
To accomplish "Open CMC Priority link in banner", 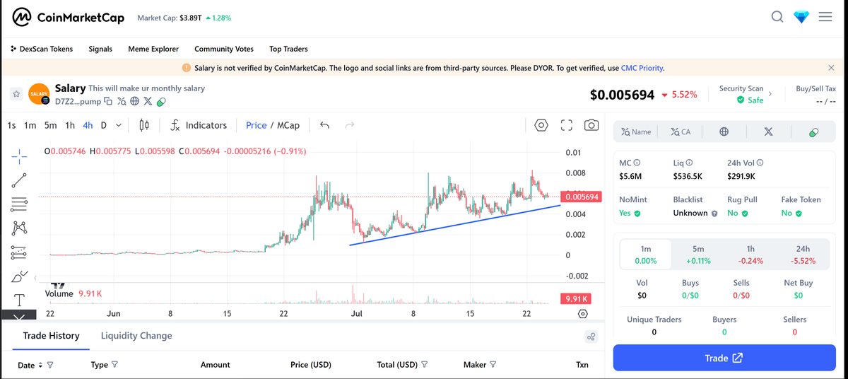I will click(642, 68).
